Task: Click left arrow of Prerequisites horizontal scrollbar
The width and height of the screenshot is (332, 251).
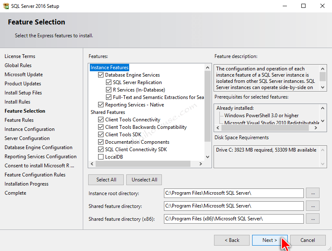Action: click(x=218, y=128)
